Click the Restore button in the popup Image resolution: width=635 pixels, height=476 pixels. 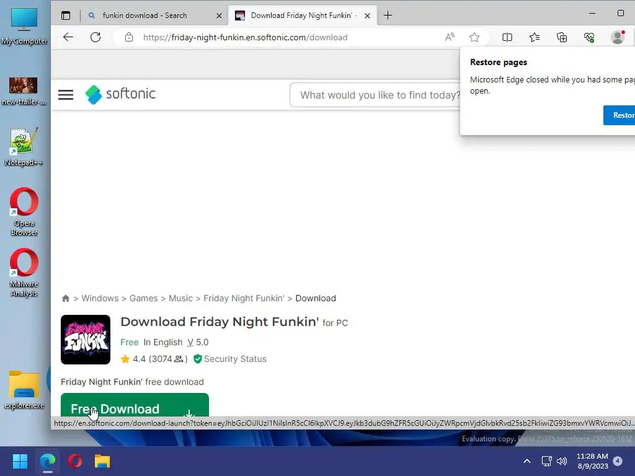pyautogui.click(x=619, y=115)
